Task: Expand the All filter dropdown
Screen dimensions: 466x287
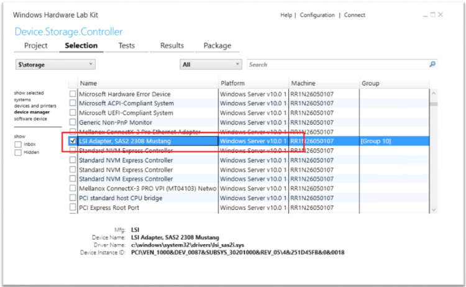Action: pos(211,64)
